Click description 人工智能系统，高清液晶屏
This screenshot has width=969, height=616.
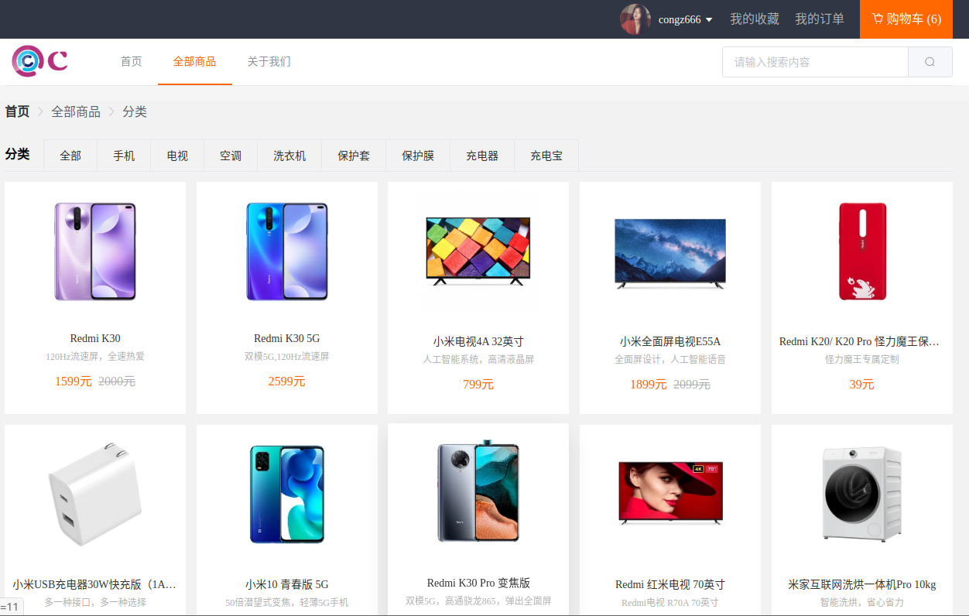pos(478,360)
